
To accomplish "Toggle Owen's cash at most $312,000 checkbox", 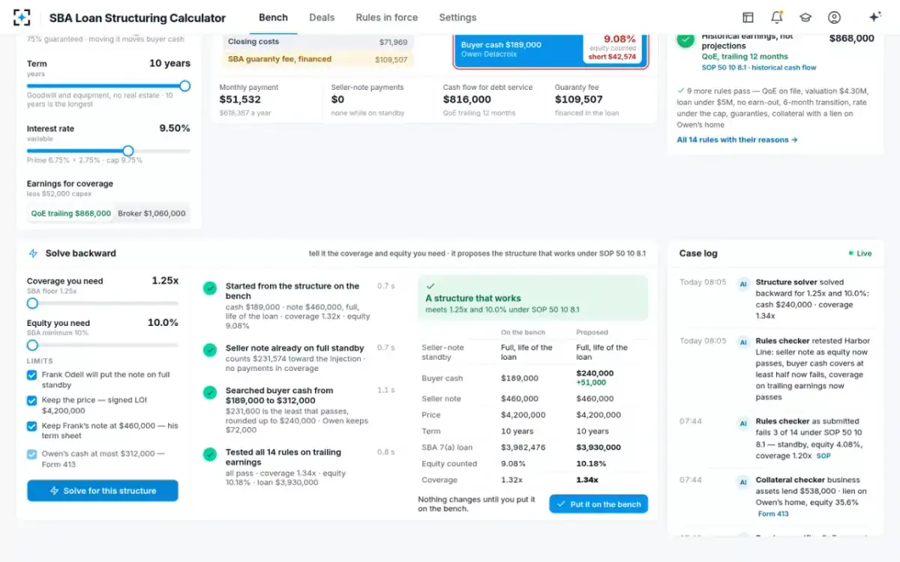I will pyautogui.click(x=31, y=454).
